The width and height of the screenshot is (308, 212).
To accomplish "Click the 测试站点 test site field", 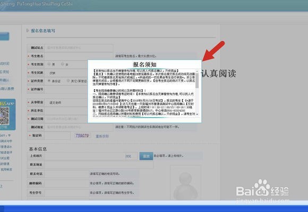I will [79, 48].
